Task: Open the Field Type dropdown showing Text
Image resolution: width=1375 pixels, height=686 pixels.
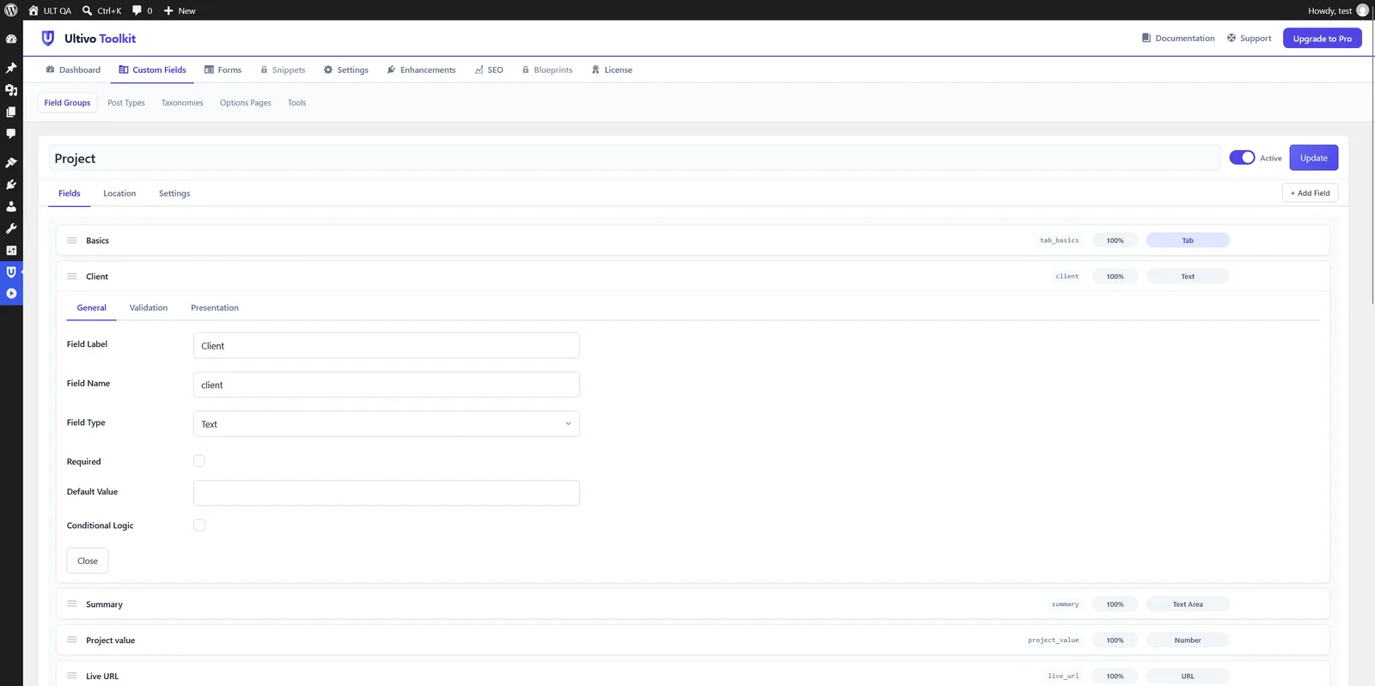Action: tap(387, 424)
